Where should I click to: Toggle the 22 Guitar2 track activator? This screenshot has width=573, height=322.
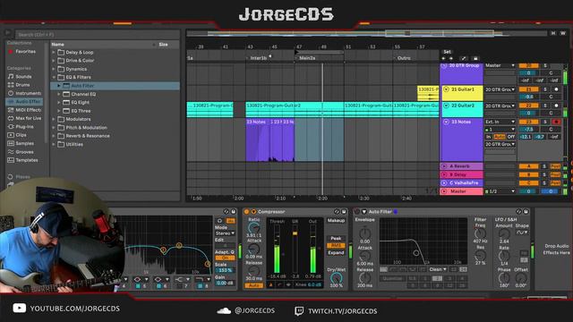click(x=528, y=106)
